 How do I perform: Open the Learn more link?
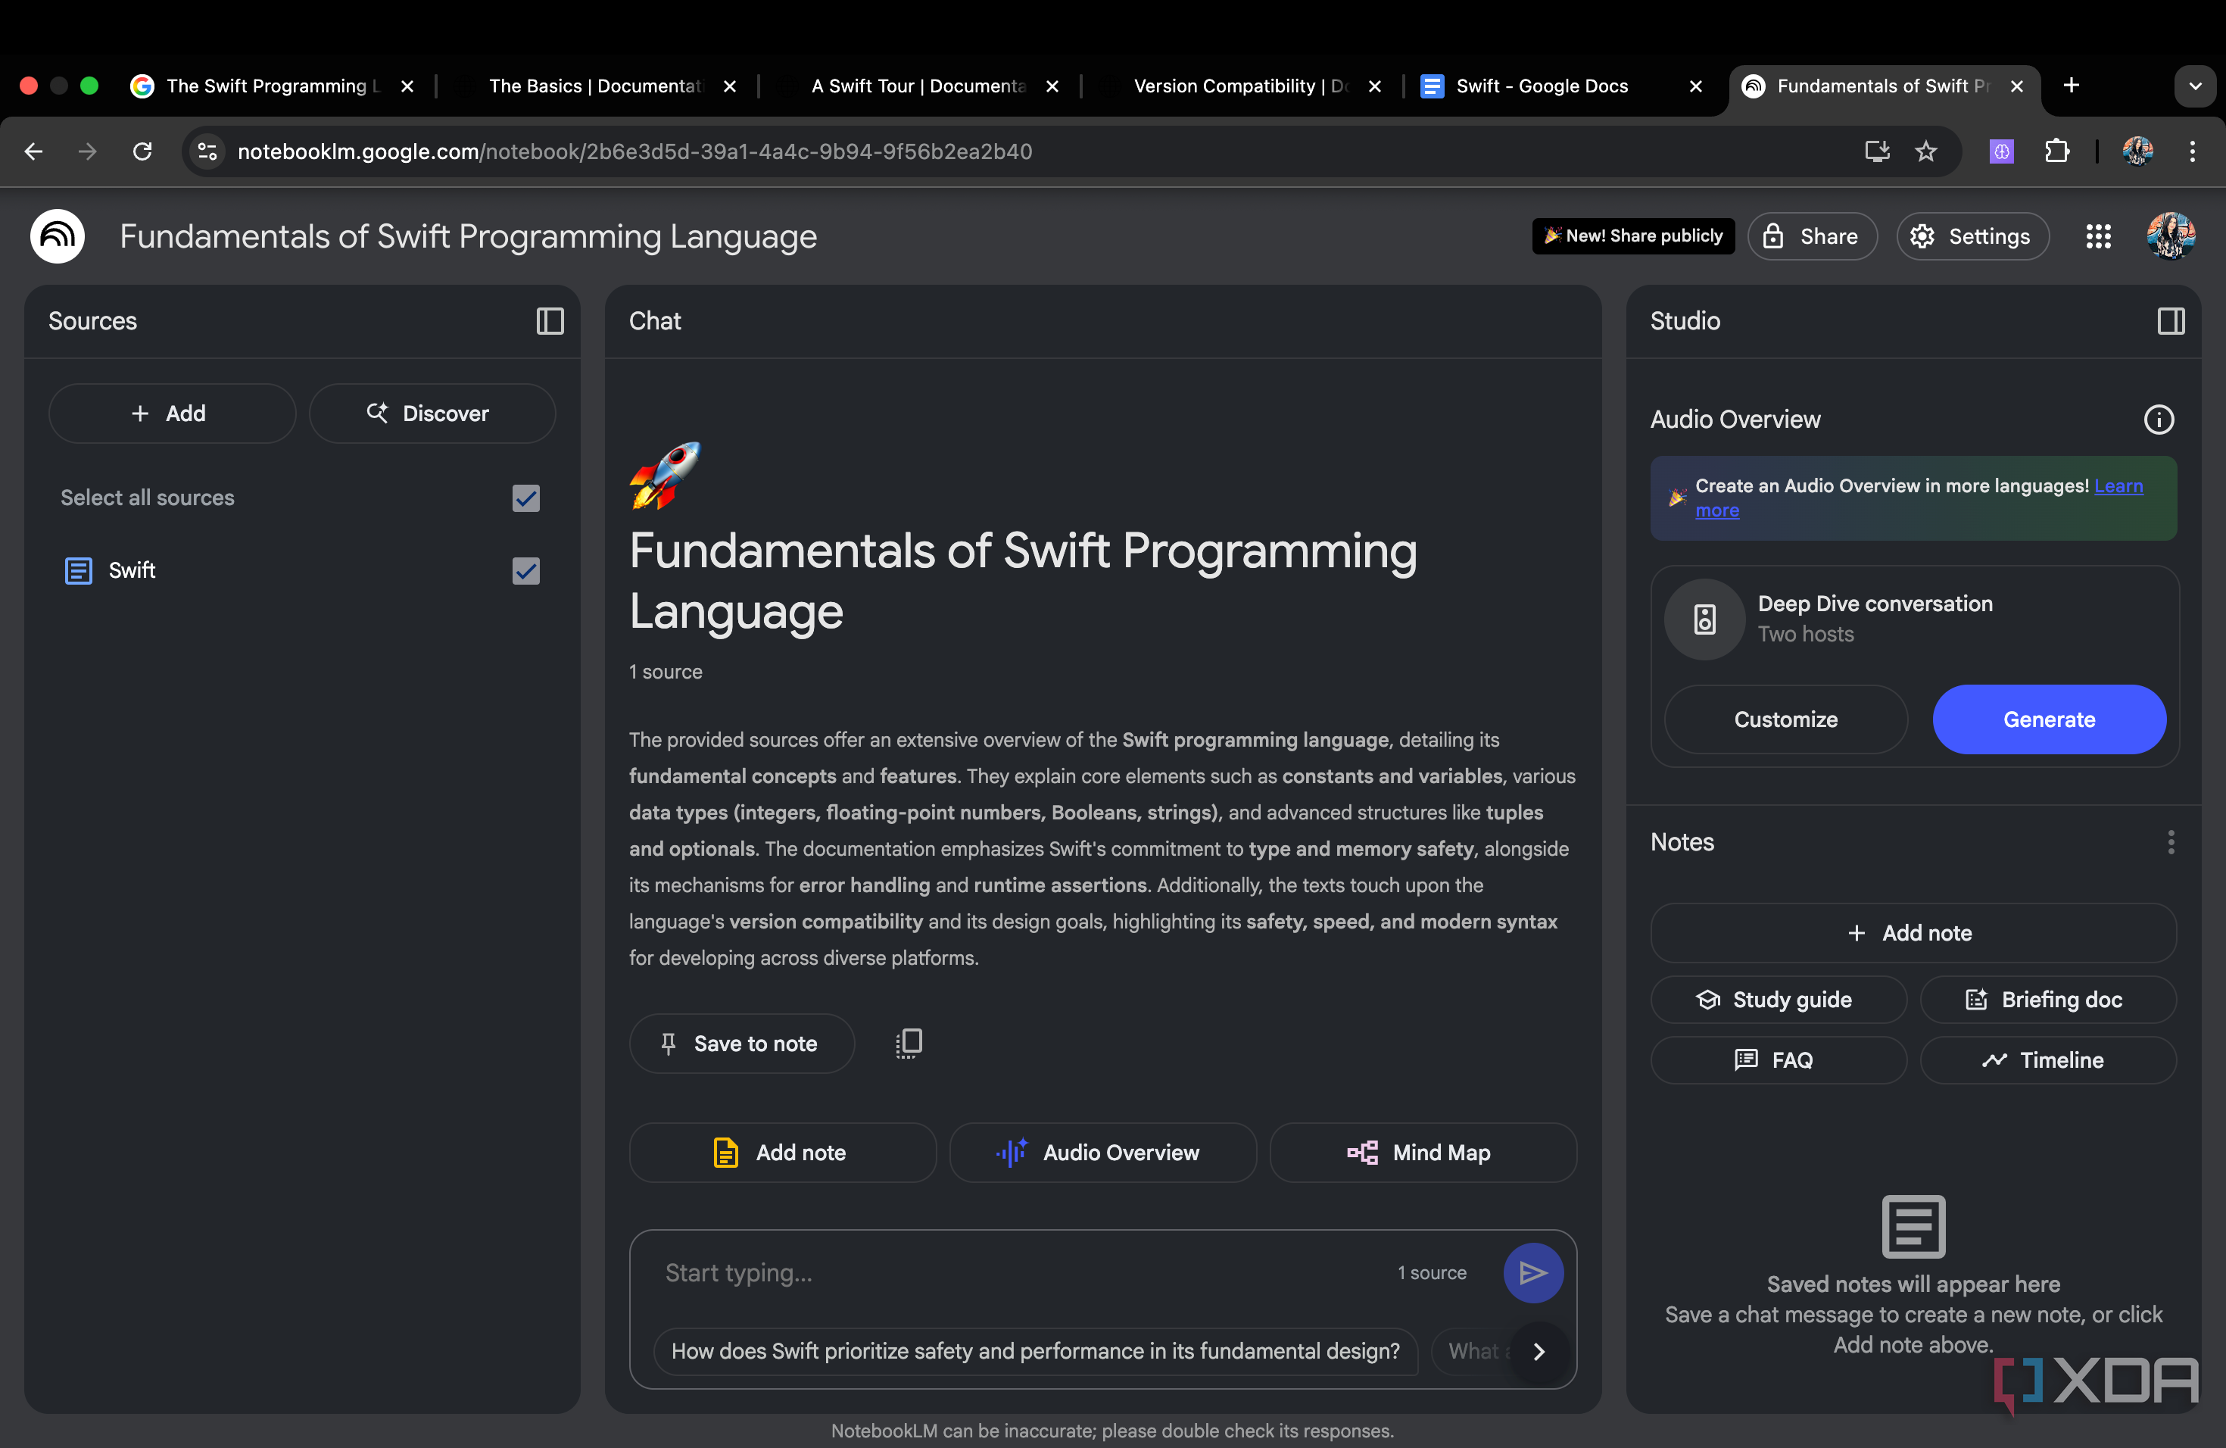(2118, 486)
